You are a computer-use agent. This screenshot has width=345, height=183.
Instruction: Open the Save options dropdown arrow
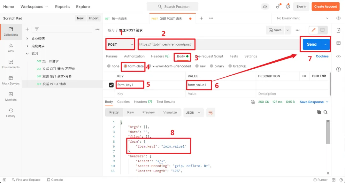[287, 30]
